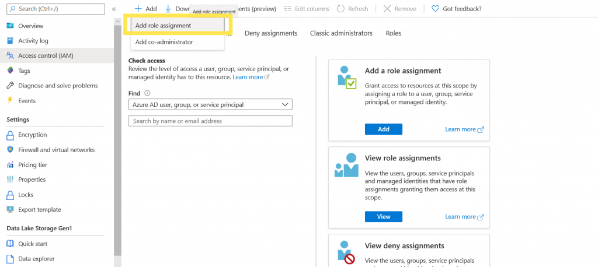The image size is (598, 267).
Task: Click the sidebar scroll up arrow
Action: click(117, 22)
